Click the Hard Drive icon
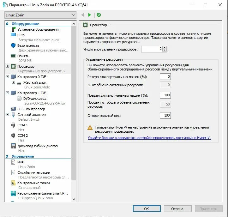This screenshot has width=228, height=217. point(19,83)
